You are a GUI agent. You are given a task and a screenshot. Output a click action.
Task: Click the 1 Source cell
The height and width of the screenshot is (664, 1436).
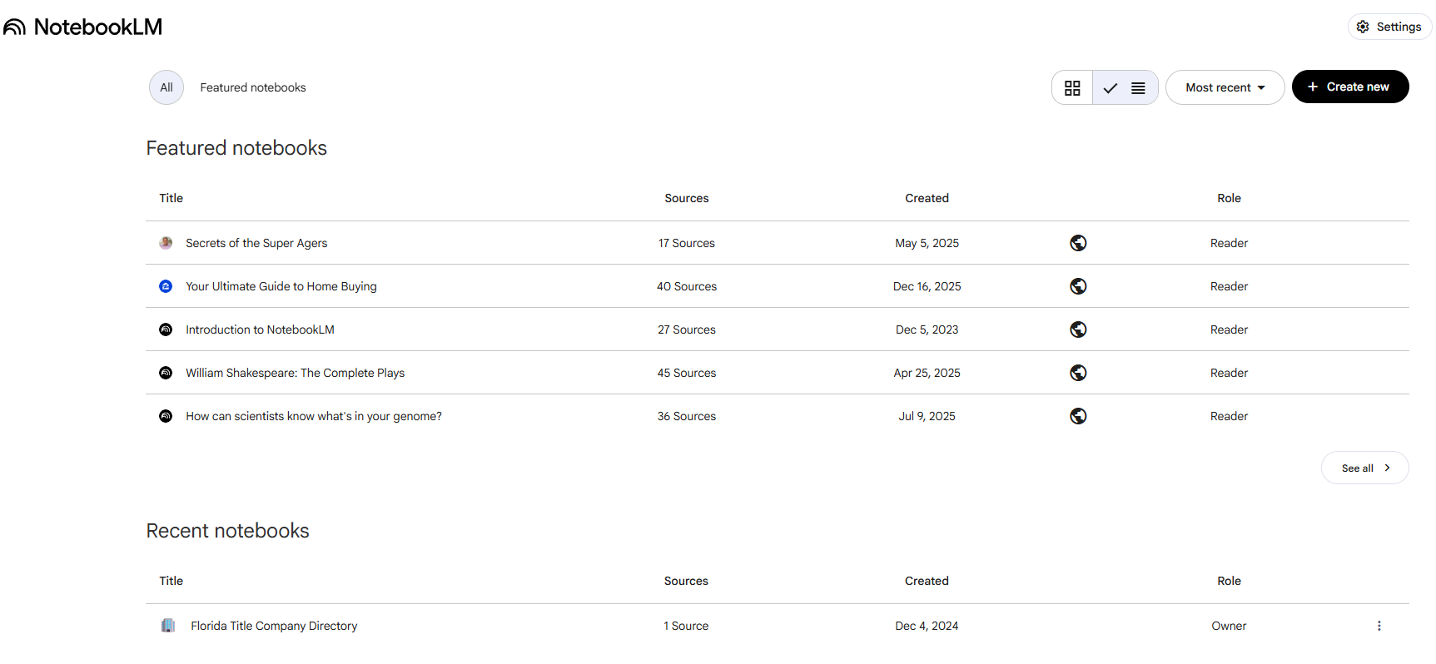point(686,626)
